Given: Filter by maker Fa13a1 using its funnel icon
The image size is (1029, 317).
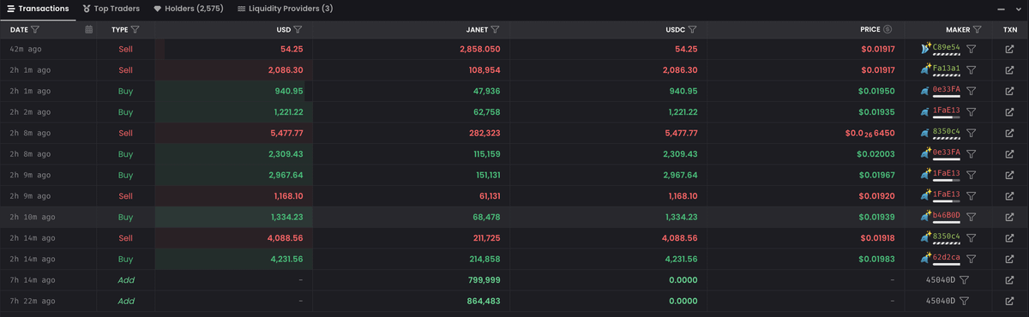Looking at the screenshot, I should [x=972, y=70].
